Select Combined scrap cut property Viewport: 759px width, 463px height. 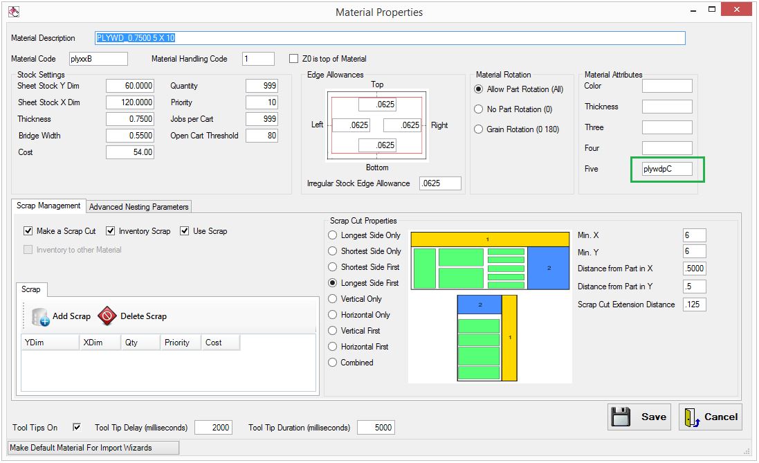click(x=333, y=363)
